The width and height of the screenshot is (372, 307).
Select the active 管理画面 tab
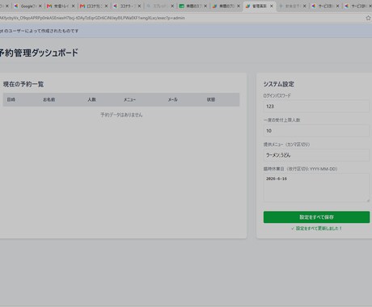260,6
